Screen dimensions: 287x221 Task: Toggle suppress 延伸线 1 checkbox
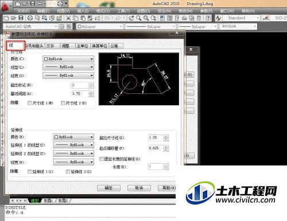click(29, 172)
